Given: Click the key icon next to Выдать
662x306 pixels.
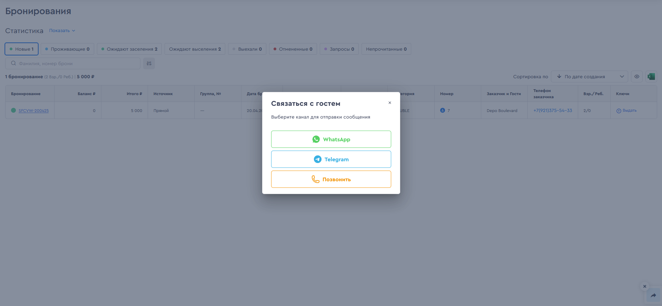Looking at the screenshot, I should tap(619, 111).
